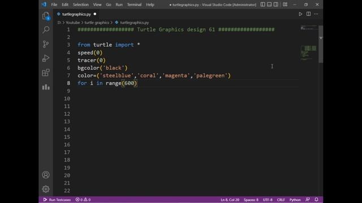Open the Accounts menu icon
The width and height of the screenshot is (362, 203).
tap(46, 175)
